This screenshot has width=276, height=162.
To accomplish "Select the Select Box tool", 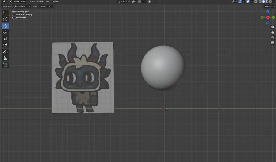I will [x=5, y=13].
